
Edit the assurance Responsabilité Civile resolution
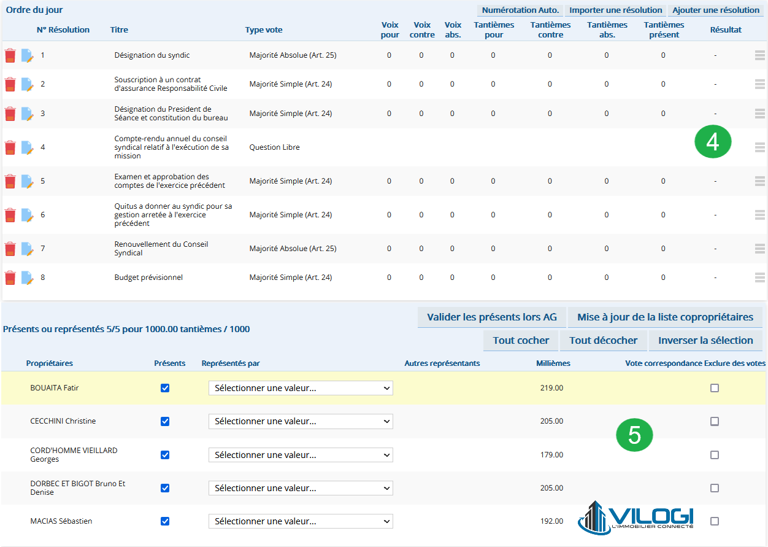coord(27,84)
